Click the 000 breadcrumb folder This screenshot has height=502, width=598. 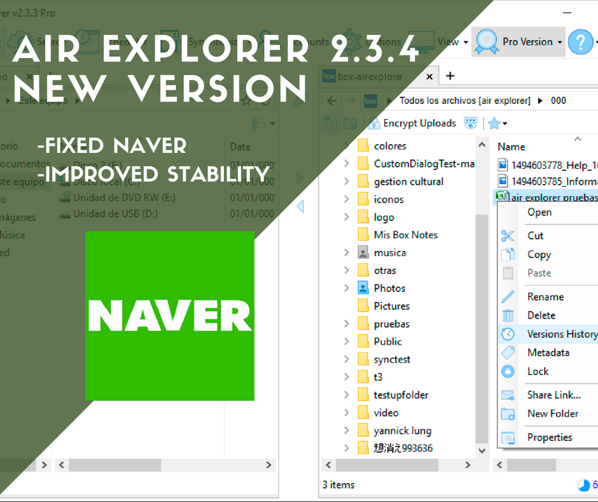[559, 101]
